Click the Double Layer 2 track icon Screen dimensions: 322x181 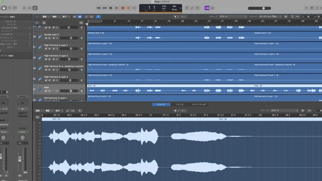coord(40,36)
